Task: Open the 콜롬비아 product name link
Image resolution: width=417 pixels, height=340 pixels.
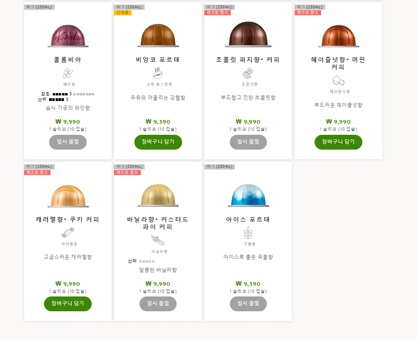Action: 68,58
